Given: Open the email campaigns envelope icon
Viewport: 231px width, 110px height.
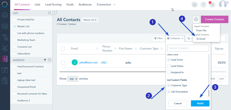Looking at the screenshot, I should coord(5,26).
